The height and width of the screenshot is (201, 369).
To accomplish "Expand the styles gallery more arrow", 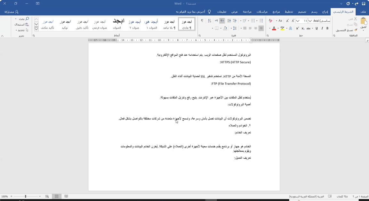I will tap(36, 29).
